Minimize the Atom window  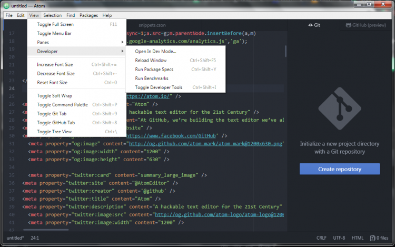[x=359, y=4]
